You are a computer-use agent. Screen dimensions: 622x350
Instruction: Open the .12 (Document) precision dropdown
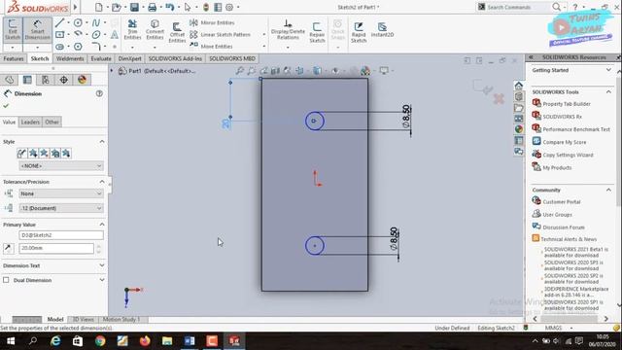[61, 208]
